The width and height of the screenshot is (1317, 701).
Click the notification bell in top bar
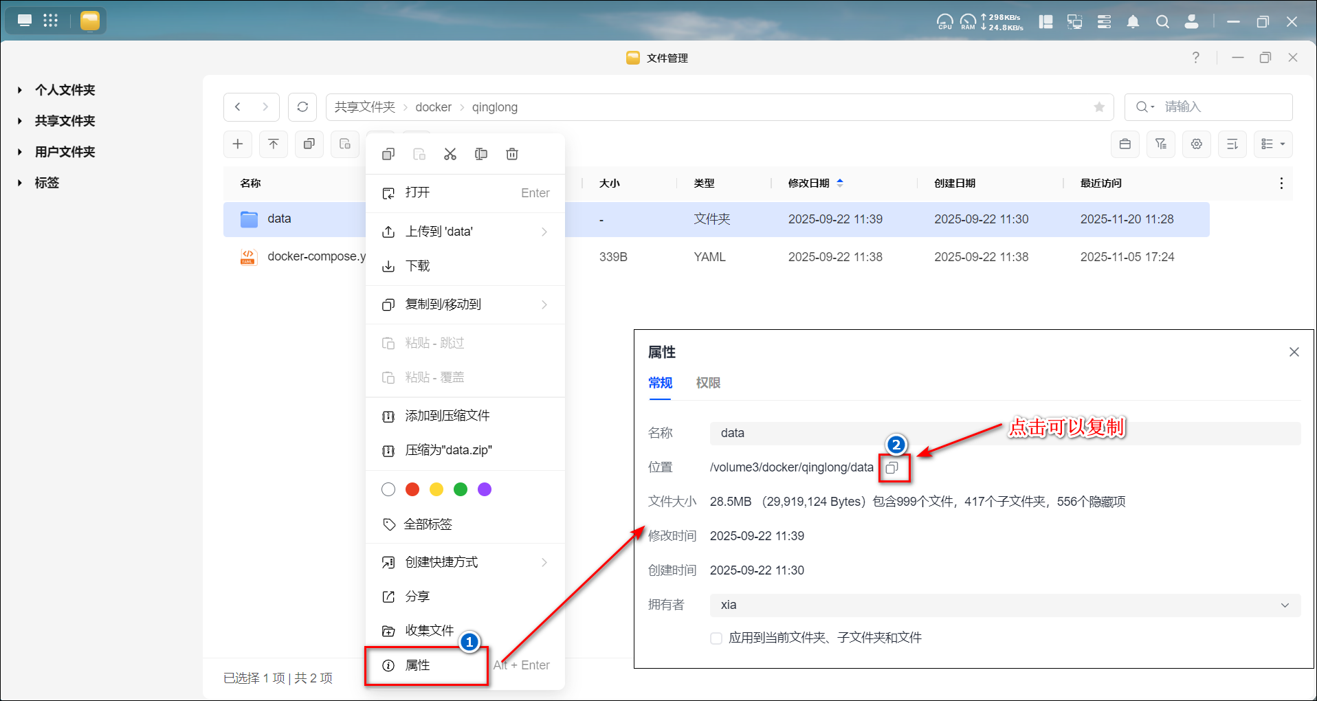click(1133, 22)
